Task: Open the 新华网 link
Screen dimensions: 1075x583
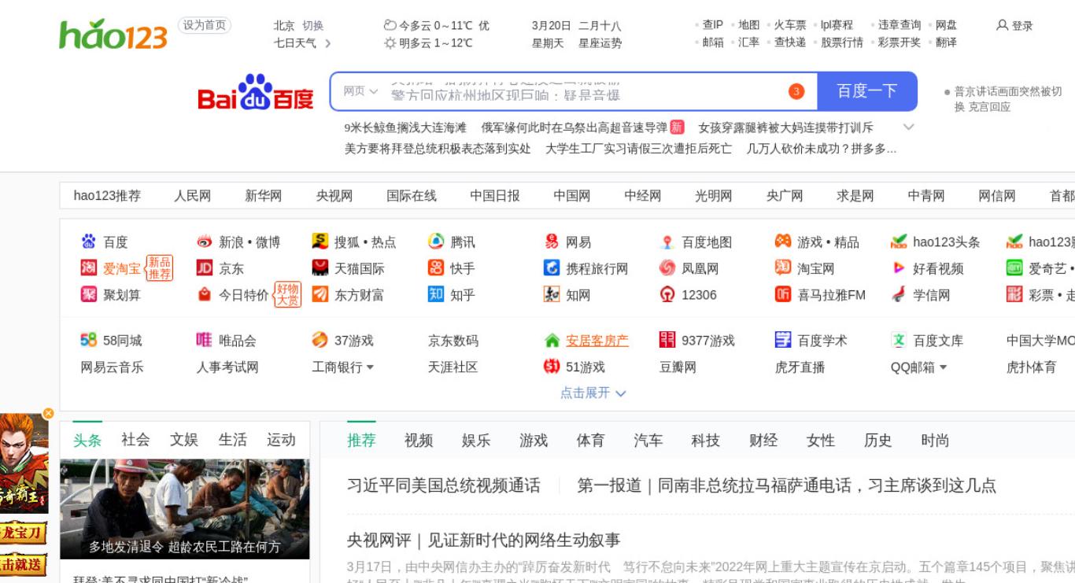Action: [x=264, y=196]
